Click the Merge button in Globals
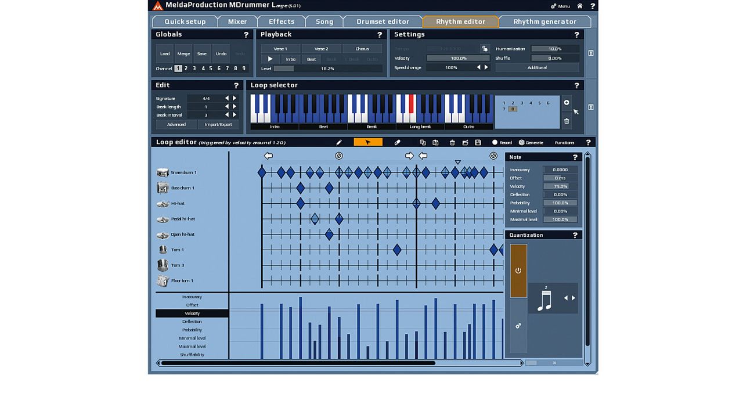Screen dimensions: 743x418 click(183, 53)
